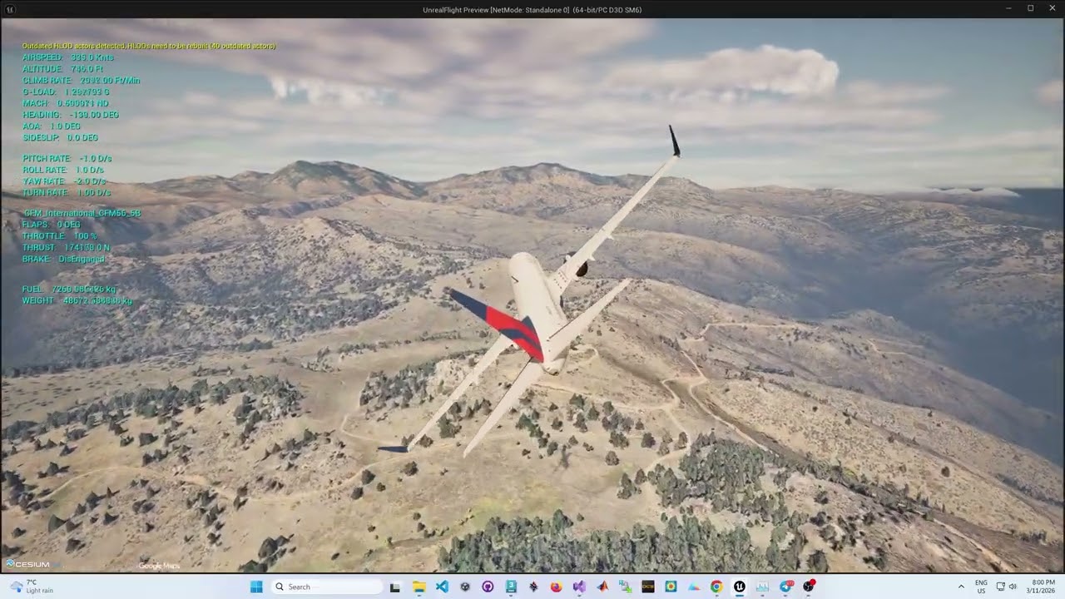This screenshot has width=1065, height=599.
Task: Click the THRUST readout
Action: coord(66,248)
